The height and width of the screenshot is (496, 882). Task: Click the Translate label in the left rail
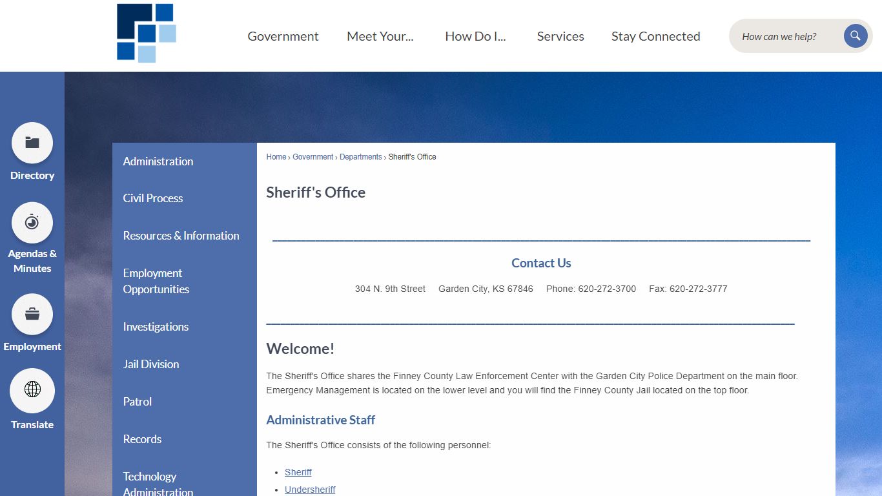(x=32, y=425)
